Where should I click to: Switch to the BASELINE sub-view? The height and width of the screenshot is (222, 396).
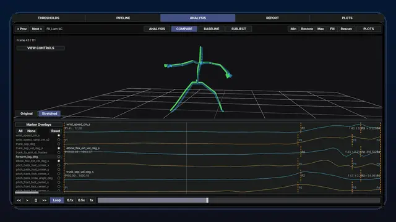click(212, 29)
